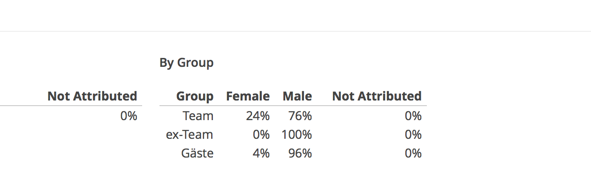
Task: Select the Group column header
Action: click(x=195, y=96)
